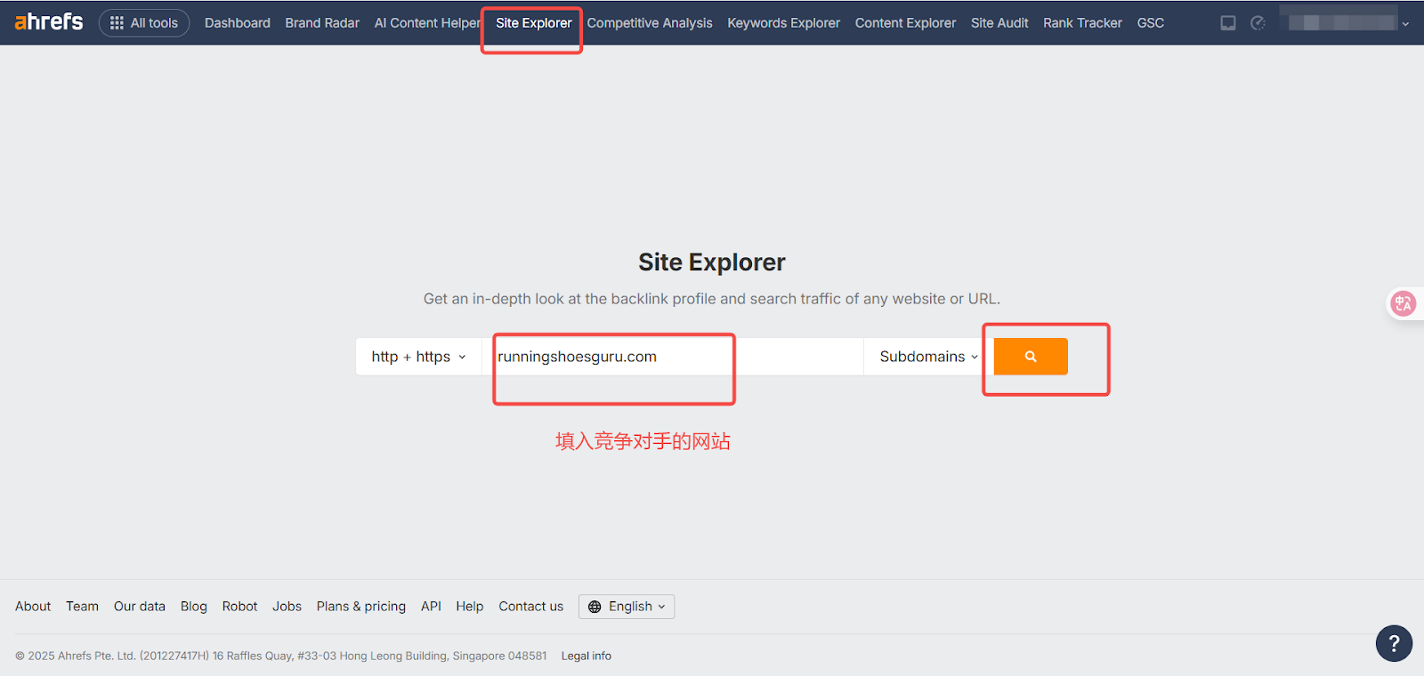The width and height of the screenshot is (1424, 676).
Task: Open Site Audit from the navigation
Action: pos(999,23)
